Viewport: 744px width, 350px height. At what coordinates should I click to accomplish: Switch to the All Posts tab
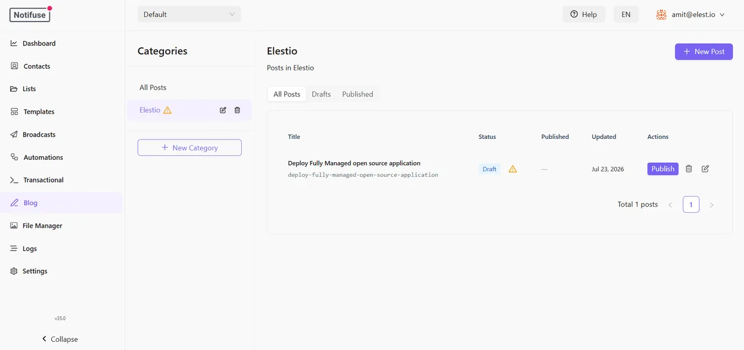pos(287,94)
